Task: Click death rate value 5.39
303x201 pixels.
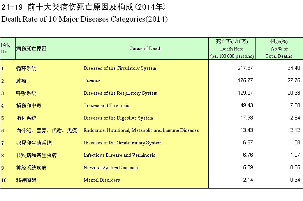Action: click(248, 168)
